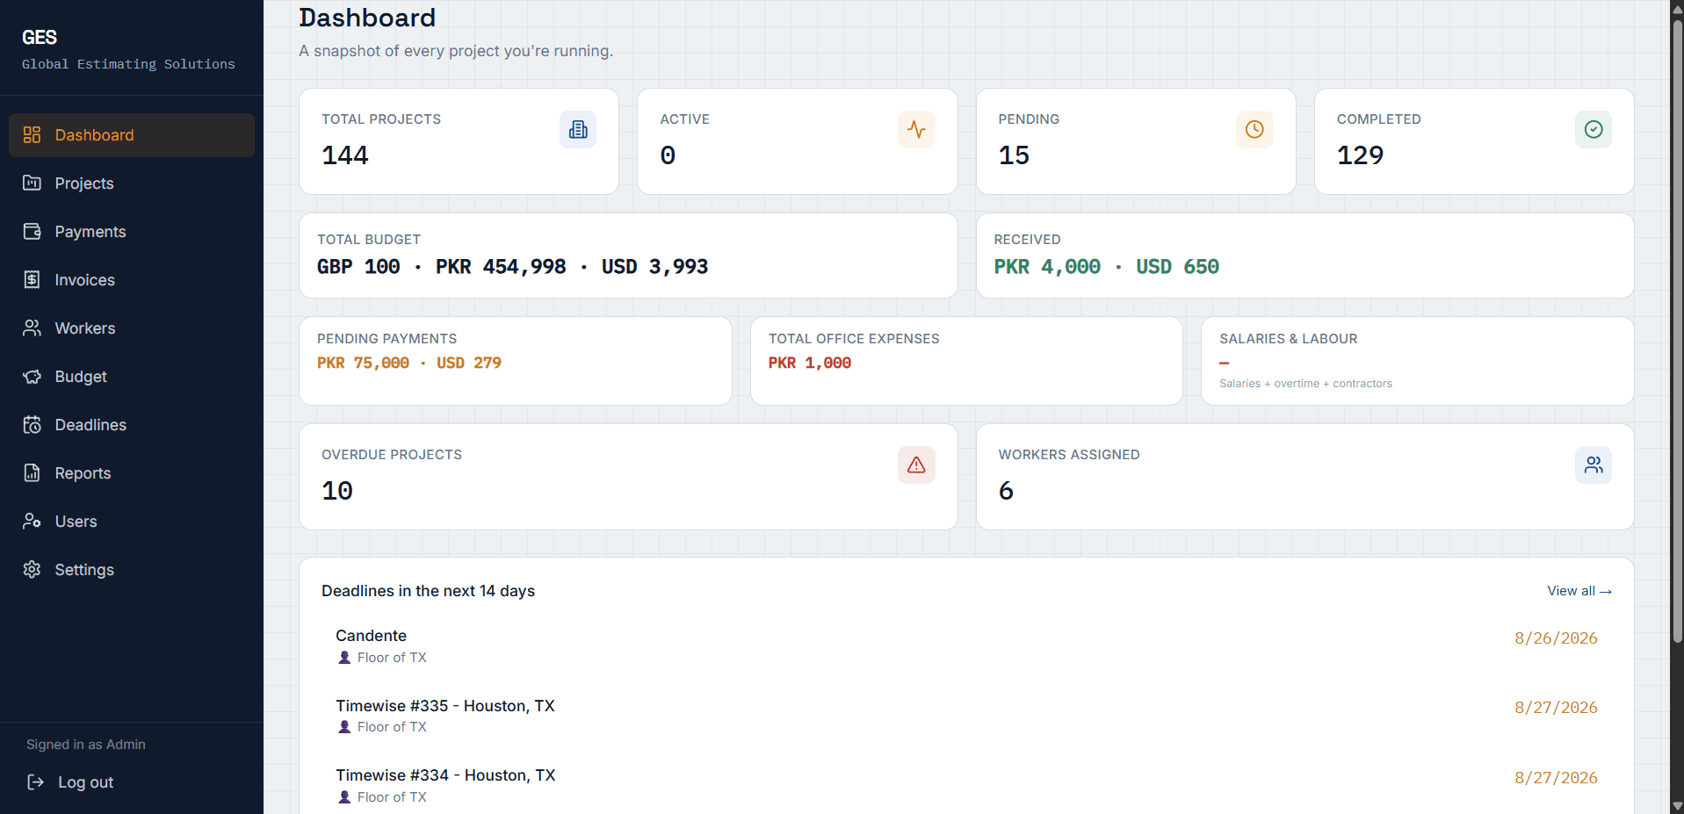This screenshot has width=1684, height=814.
Task: Click the Workers Assigned people icon
Action: click(1594, 465)
